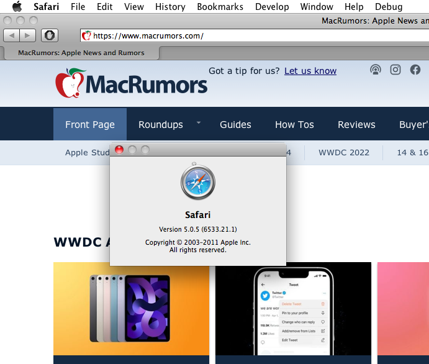Image resolution: width=429 pixels, height=364 pixels.
Task: Go back with the Back arrow button
Action: (x=12, y=35)
